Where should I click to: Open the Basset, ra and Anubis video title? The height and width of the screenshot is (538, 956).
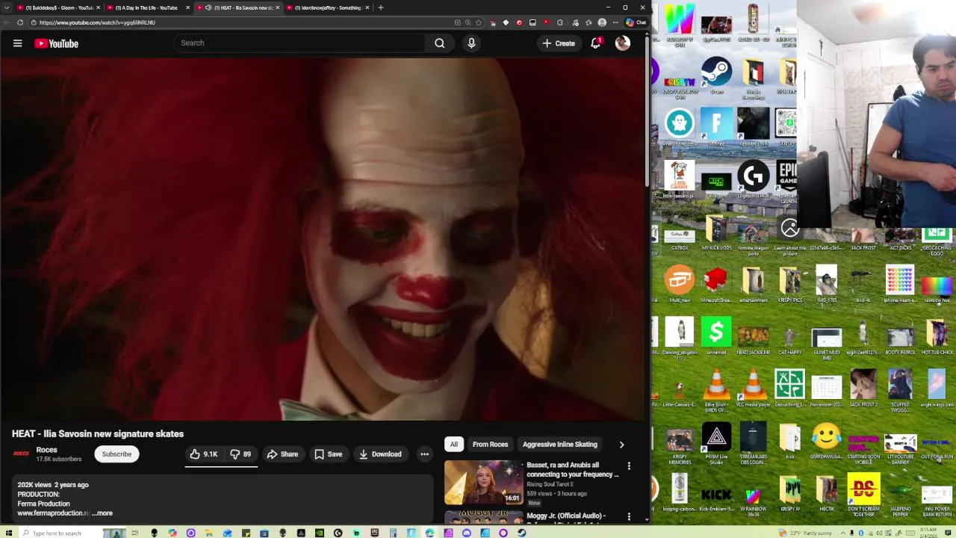click(x=573, y=470)
